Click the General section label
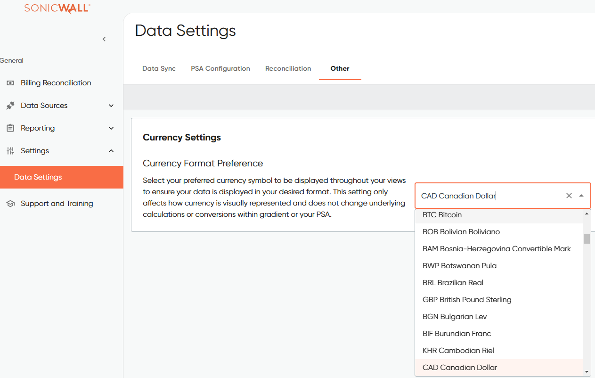The image size is (595, 378). 12,60
